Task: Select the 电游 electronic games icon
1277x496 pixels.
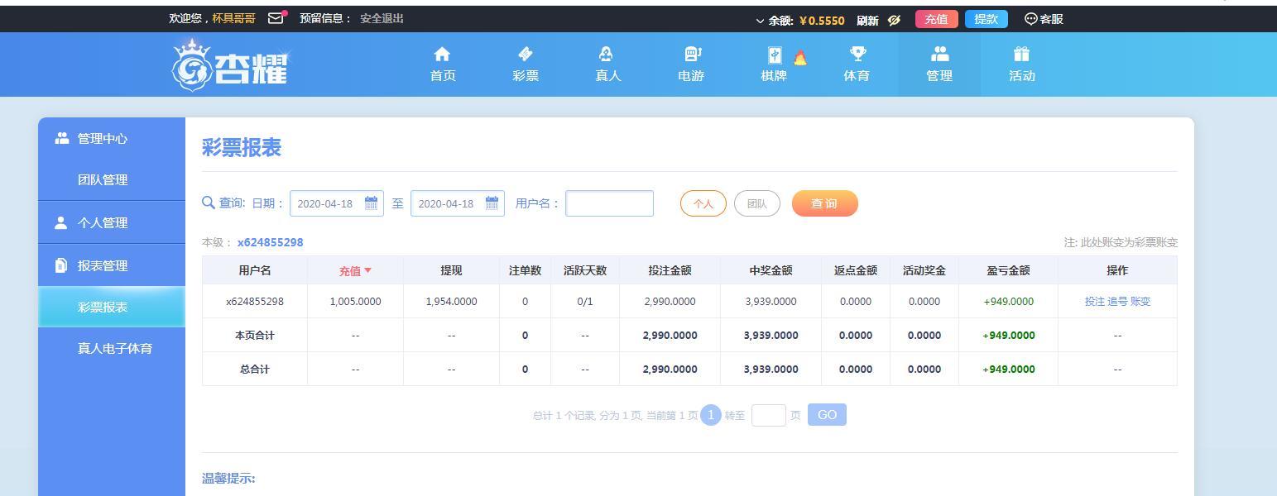Action: (692, 55)
